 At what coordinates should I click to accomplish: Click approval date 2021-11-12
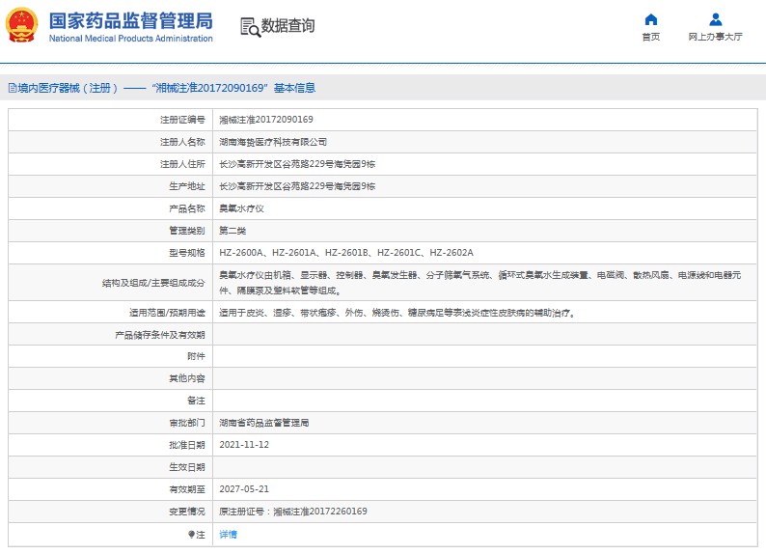tap(244, 445)
